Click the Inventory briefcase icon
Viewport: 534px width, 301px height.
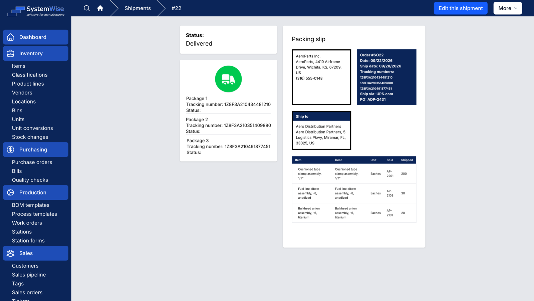pyautogui.click(x=11, y=53)
